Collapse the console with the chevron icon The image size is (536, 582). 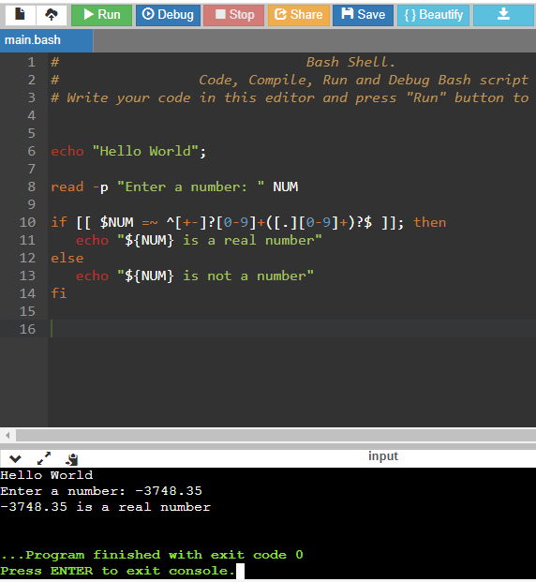(15, 459)
